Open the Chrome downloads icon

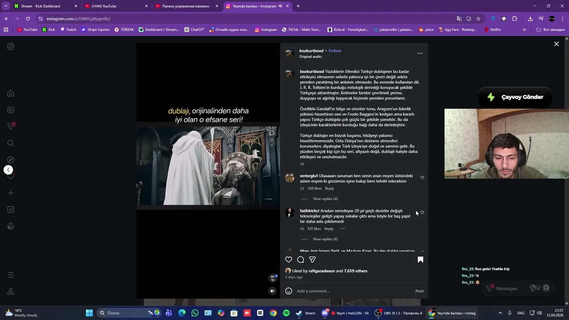(530, 19)
